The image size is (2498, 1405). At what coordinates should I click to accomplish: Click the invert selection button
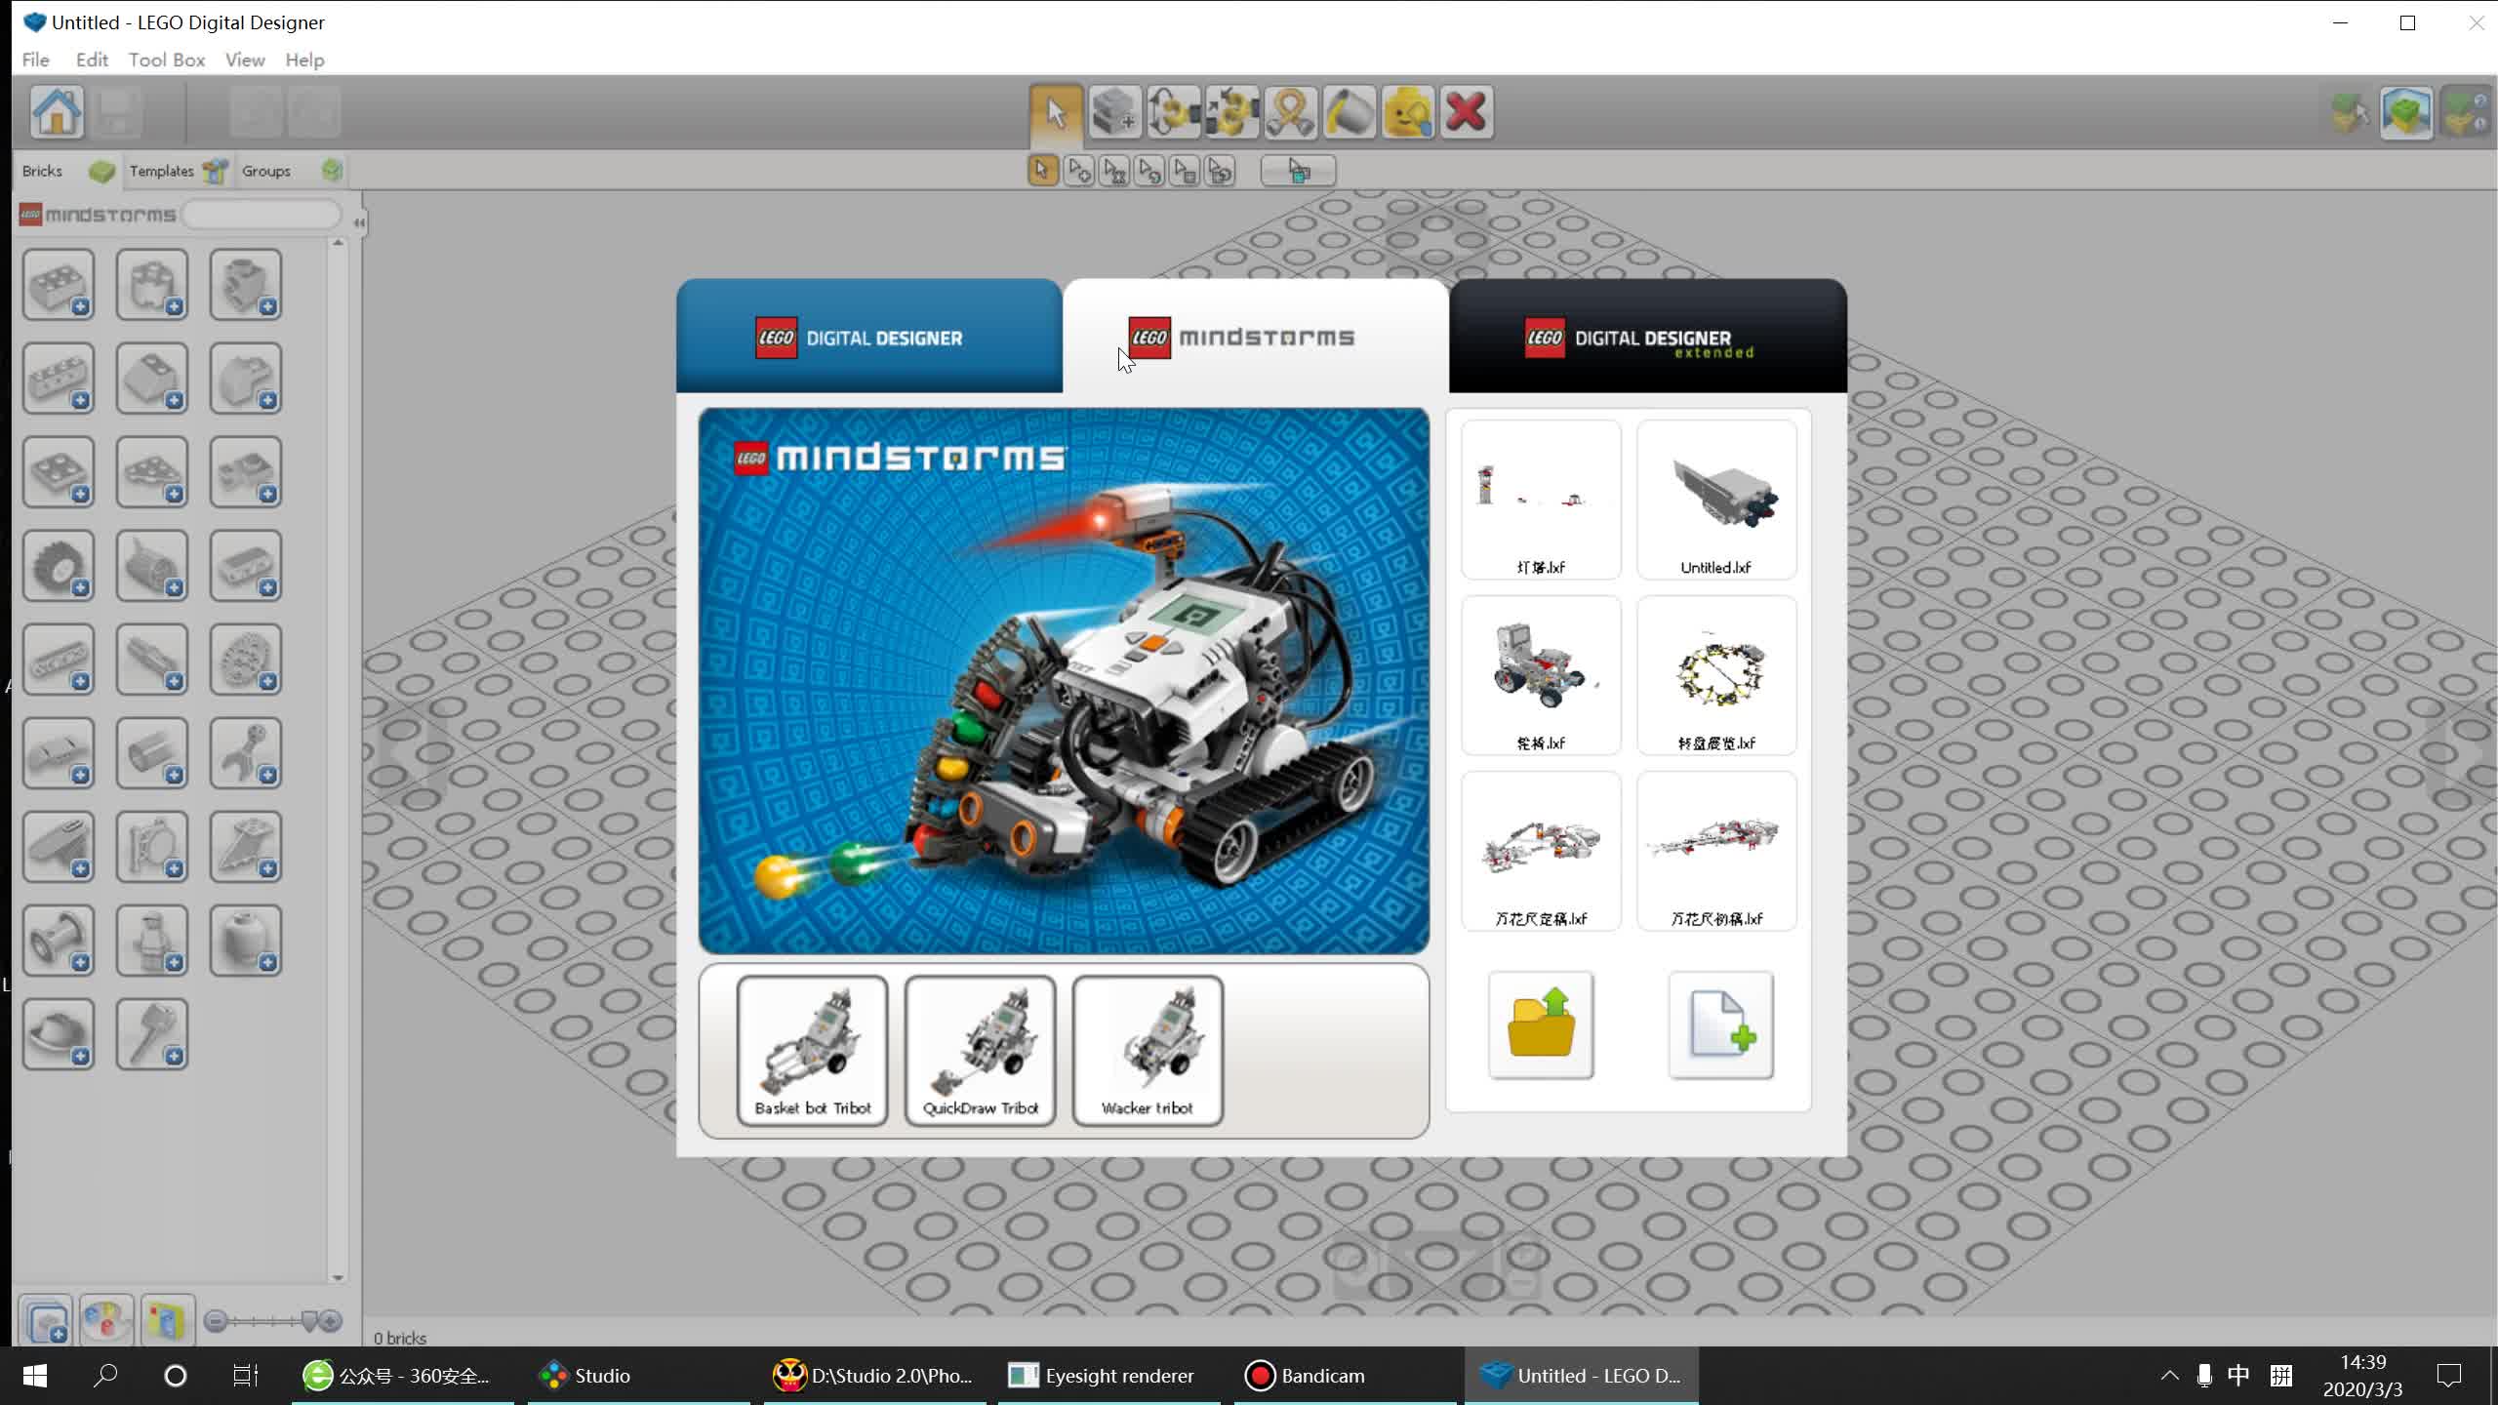[1298, 171]
